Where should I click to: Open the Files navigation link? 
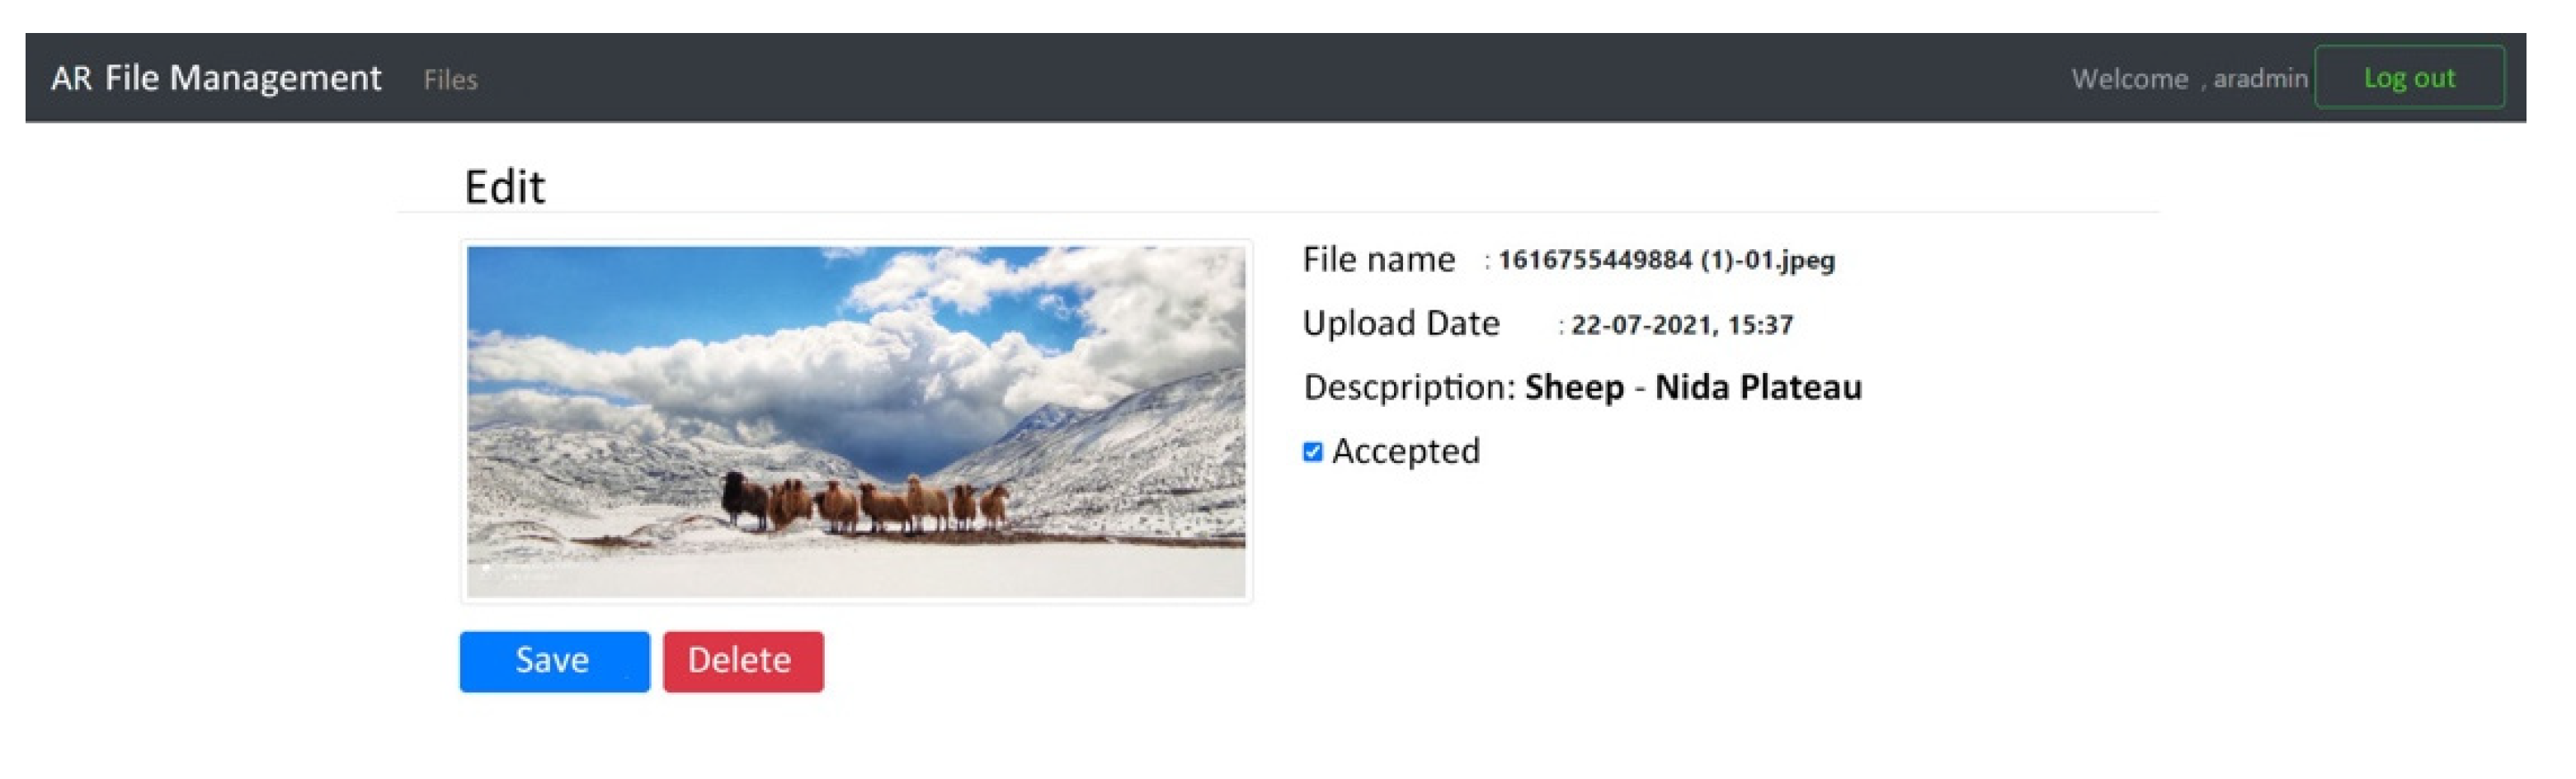[x=450, y=80]
